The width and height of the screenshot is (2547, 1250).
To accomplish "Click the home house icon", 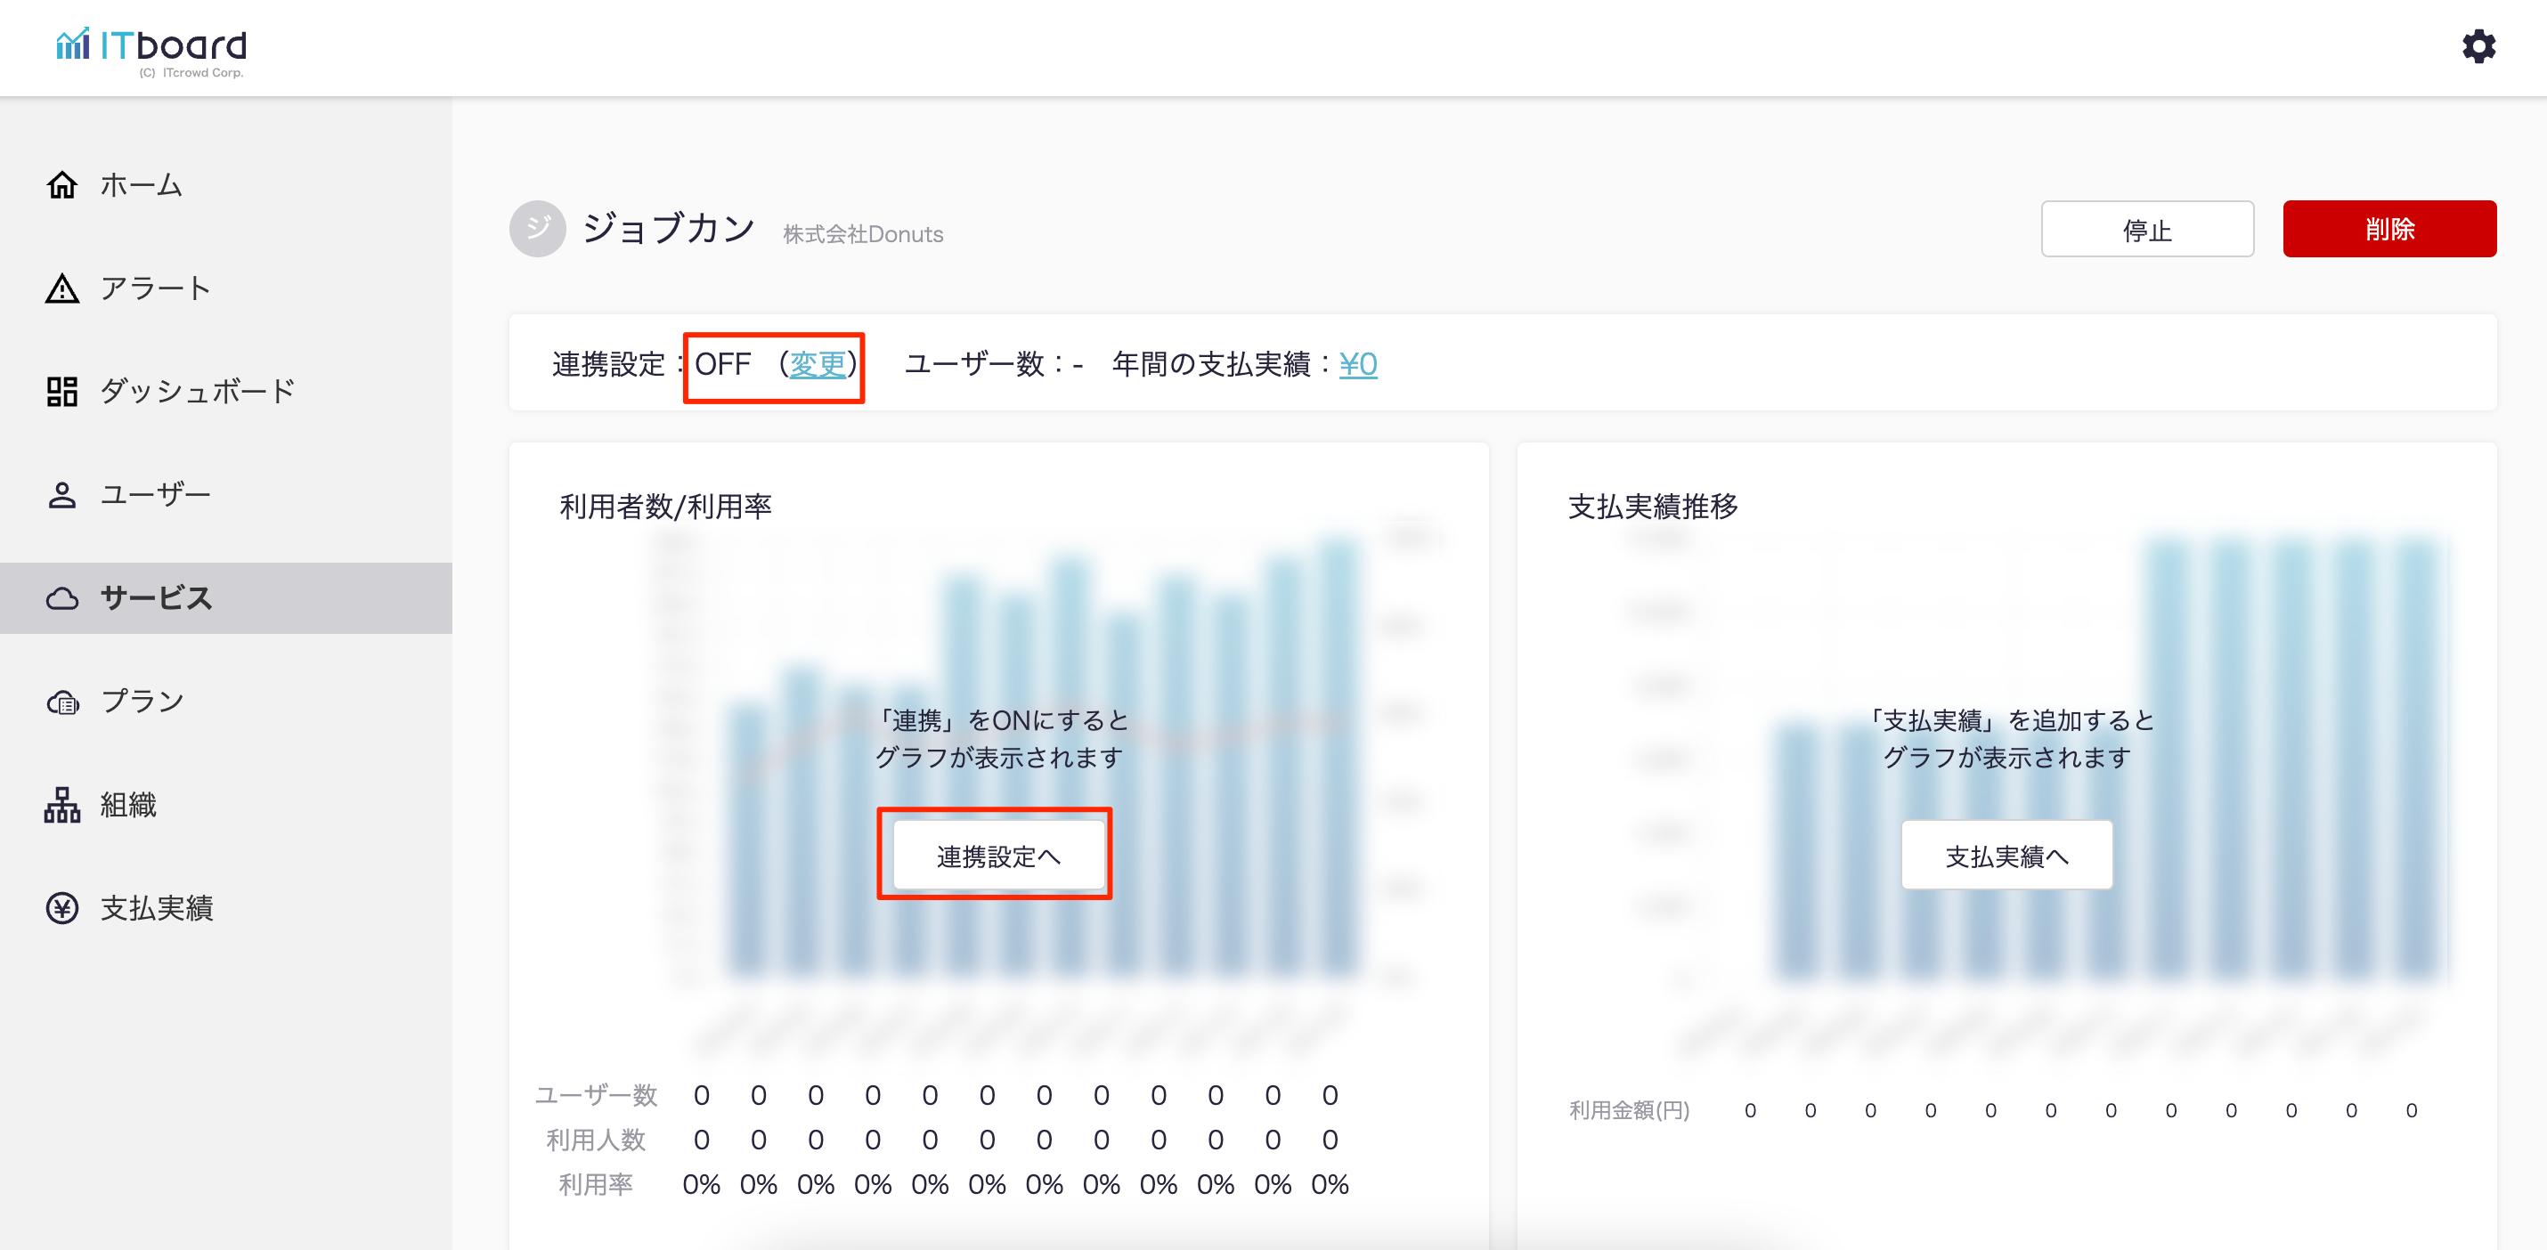I will tap(62, 185).
